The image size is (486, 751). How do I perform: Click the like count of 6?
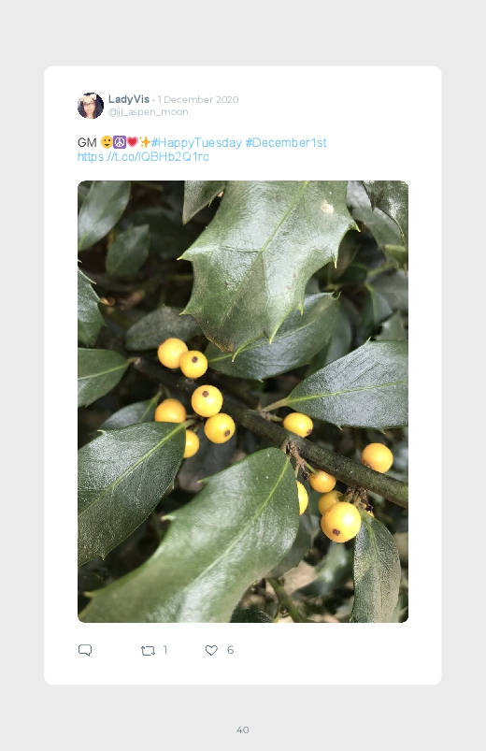coord(230,650)
